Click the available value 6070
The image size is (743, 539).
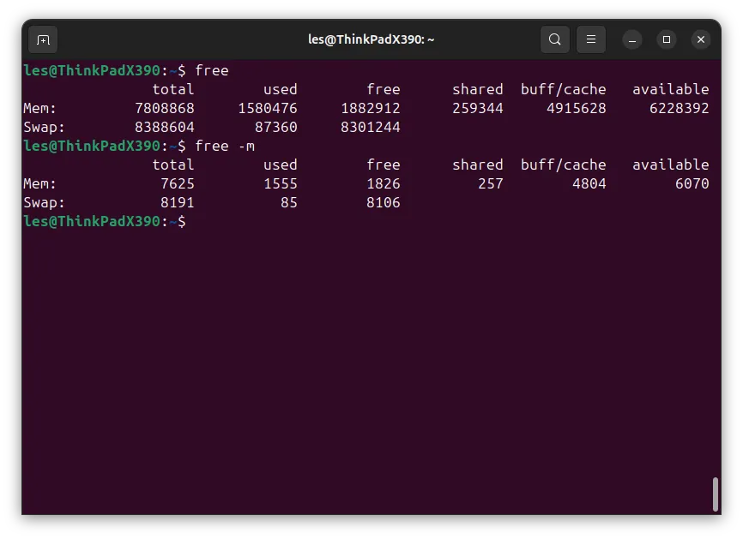(692, 183)
